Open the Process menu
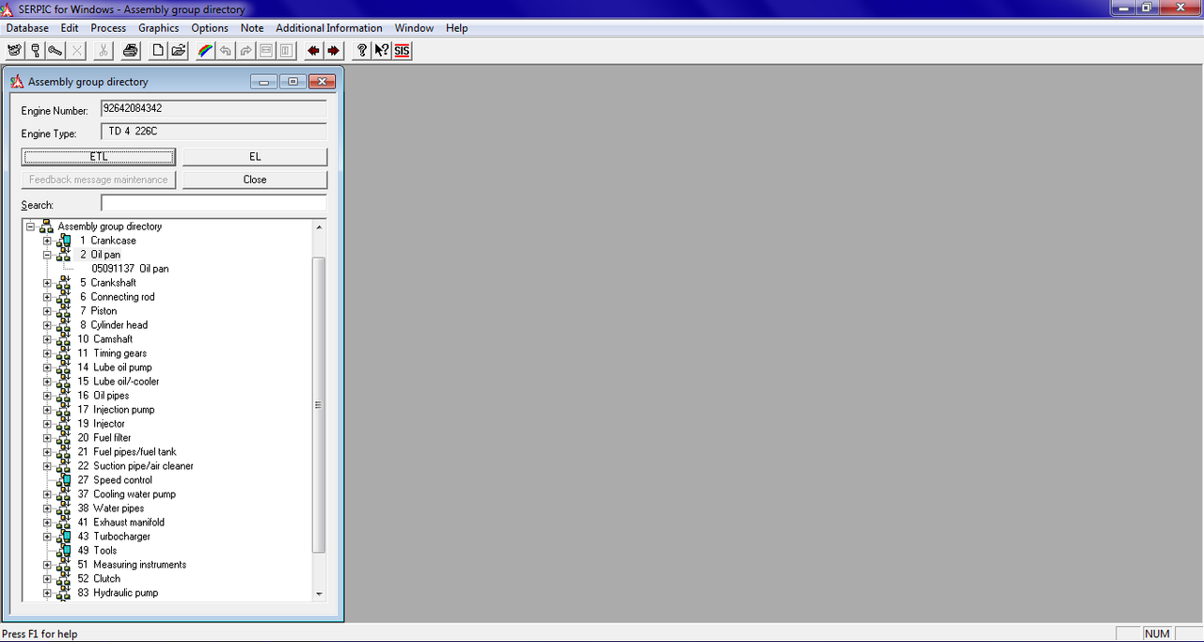1204x642 pixels. (108, 28)
